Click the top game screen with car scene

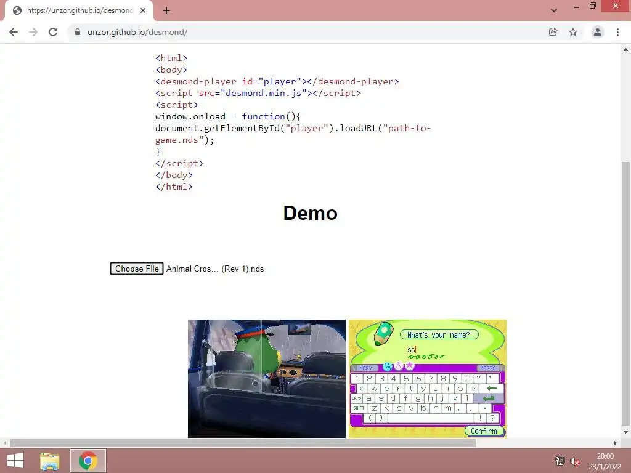(266, 379)
